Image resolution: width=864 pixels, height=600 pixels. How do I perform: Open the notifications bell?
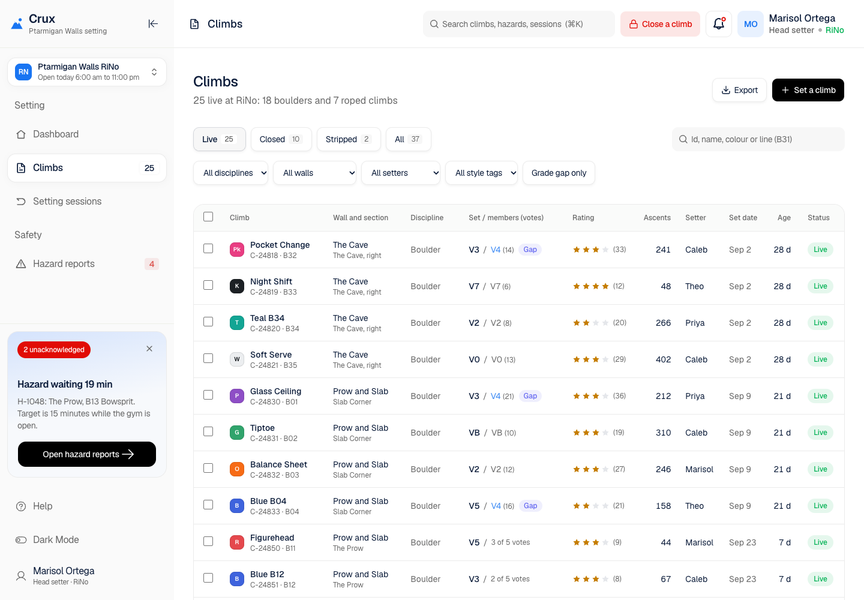point(719,24)
